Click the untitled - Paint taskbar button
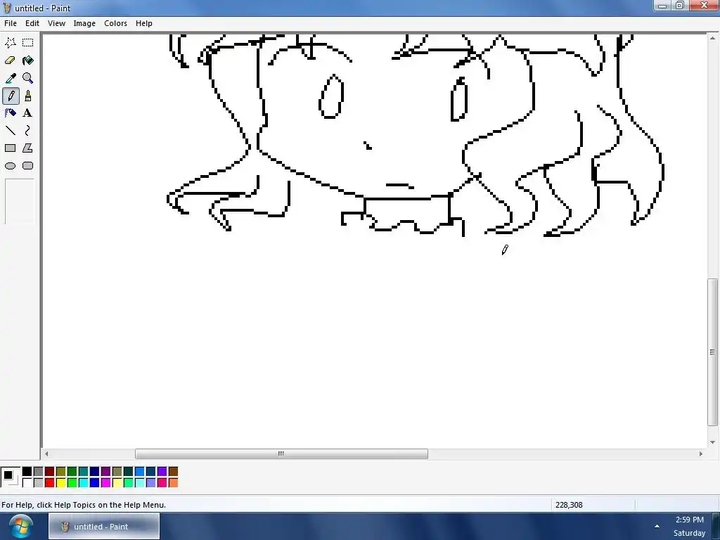 pos(104,526)
